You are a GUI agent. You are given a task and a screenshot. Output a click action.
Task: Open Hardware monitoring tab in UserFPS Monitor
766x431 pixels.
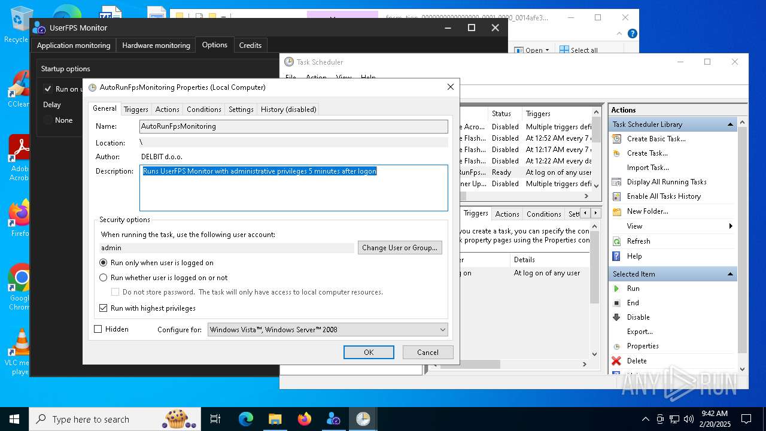(x=156, y=45)
